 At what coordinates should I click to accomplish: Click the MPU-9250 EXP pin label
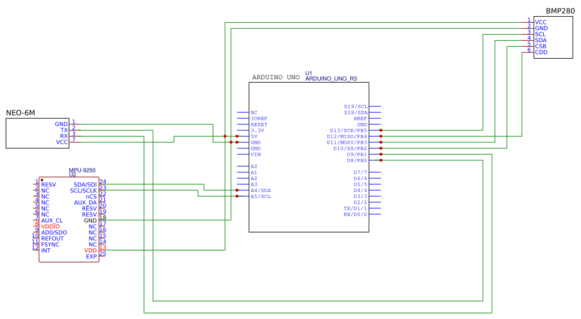91,257
